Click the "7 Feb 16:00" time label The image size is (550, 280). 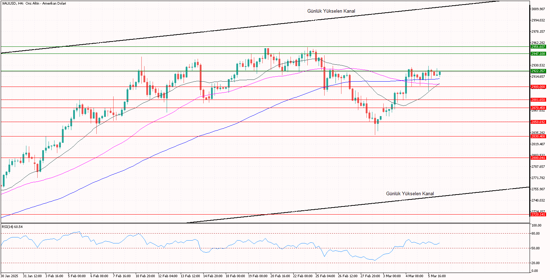tap(122, 276)
